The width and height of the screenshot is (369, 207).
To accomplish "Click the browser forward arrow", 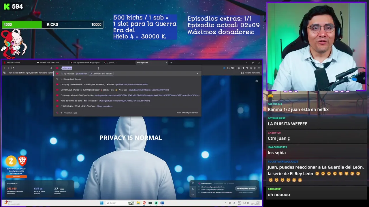I will coord(8,68).
